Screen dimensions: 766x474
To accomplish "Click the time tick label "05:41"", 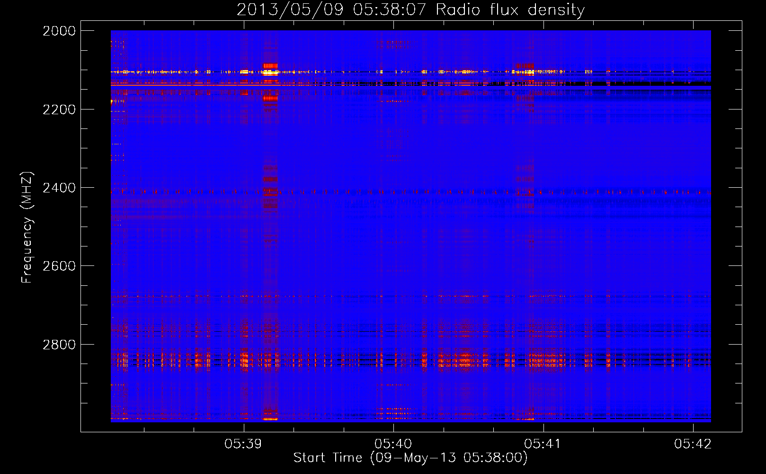I will pos(543,444).
